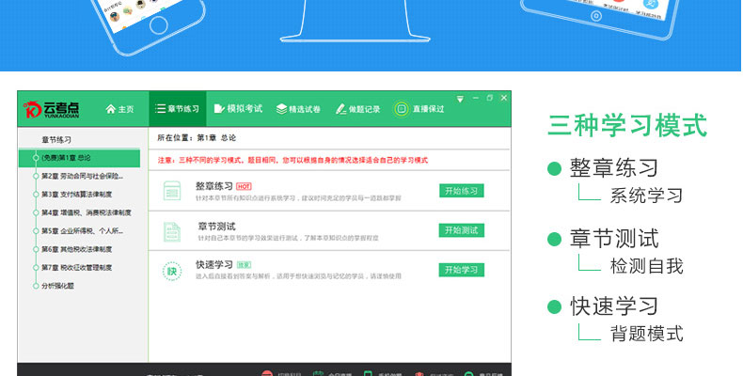Switch to 模拟考试 tab
Image resolution: width=743 pixels, height=376 pixels.
point(238,109)
